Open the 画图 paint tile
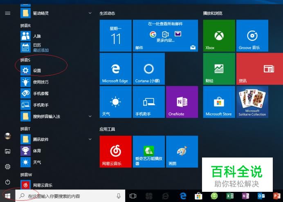This screenshot has height=202, width=283. point(182,151)
